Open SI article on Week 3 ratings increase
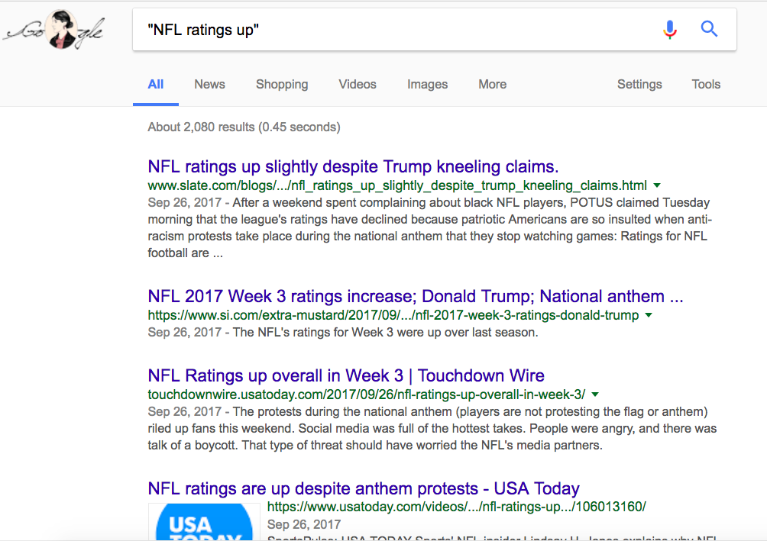767x541 pixels. tap(416, 296)
